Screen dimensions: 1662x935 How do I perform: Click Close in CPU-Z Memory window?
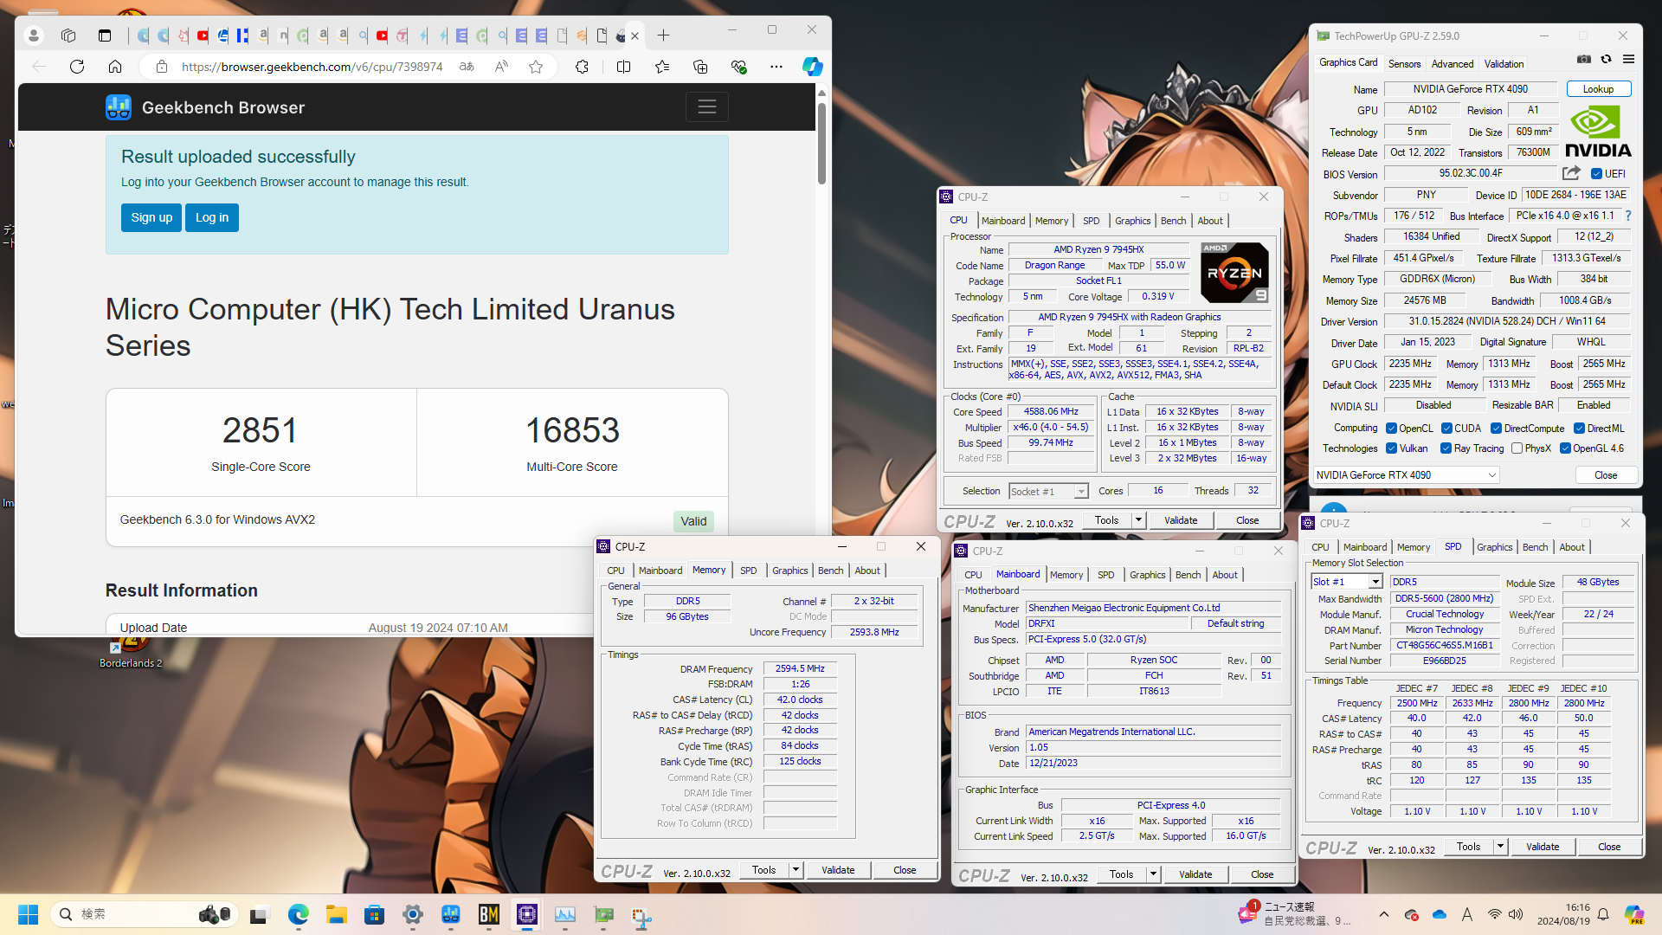click(x=905, y=870)
